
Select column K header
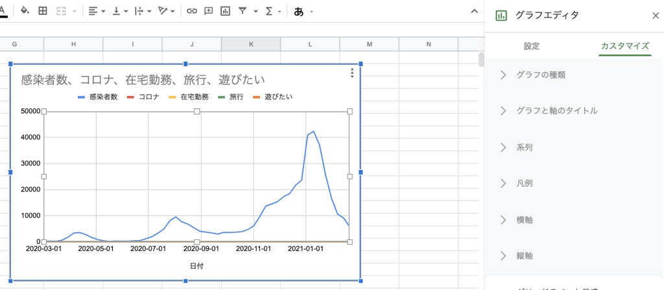[251, 44]
